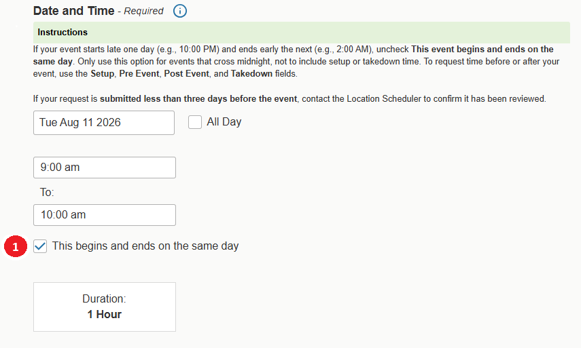Uncheck This begins and ends same day
The image size is (581, 348).
[40, 246]
